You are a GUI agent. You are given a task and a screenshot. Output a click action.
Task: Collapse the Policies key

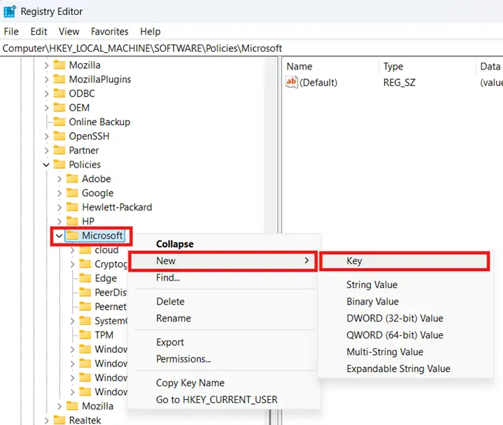pos(46,165)
